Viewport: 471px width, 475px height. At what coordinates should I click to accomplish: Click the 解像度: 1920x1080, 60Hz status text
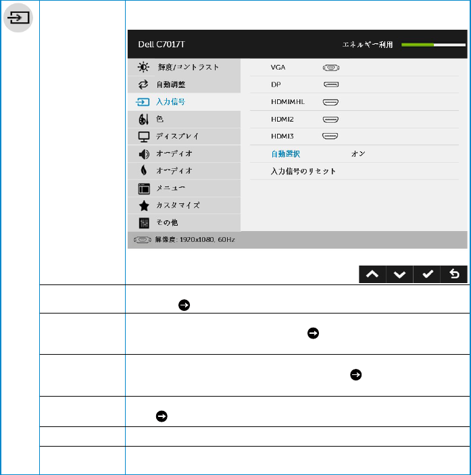195,240
